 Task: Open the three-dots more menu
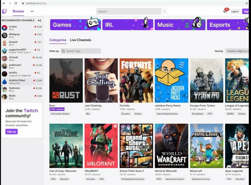pyautogui.click(x=32, y=11)
